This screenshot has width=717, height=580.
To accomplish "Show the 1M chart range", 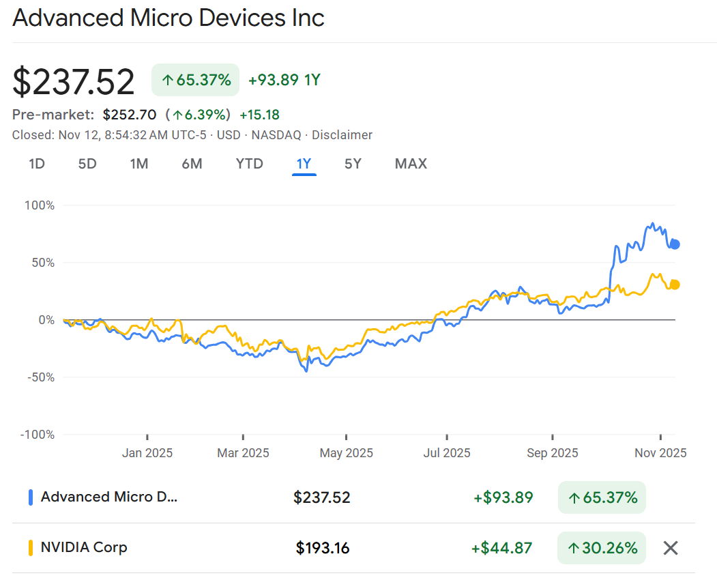I will point(139,164).
